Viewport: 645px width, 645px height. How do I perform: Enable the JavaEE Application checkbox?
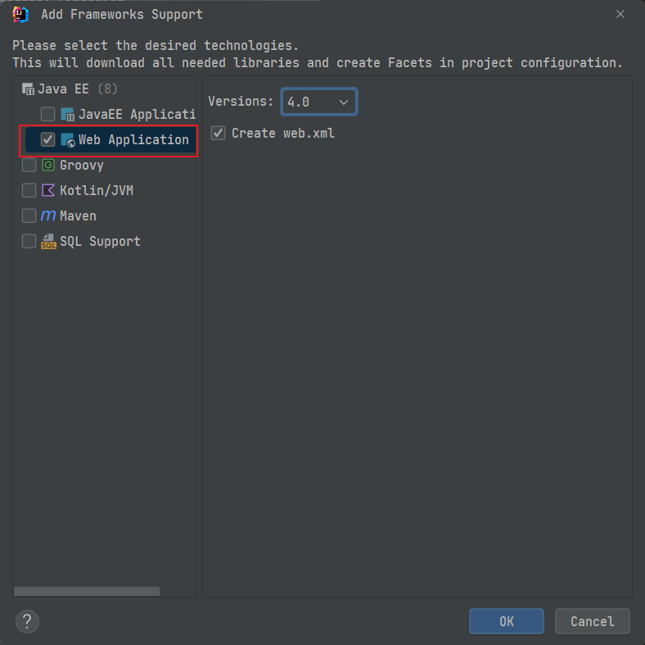(47, 114)
